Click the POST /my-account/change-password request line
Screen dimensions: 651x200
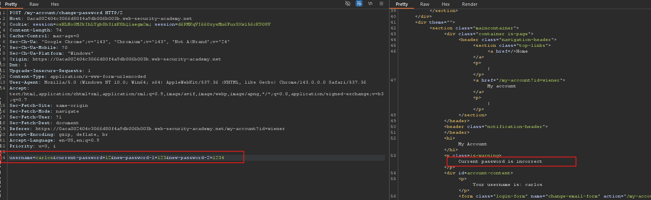pyautogui.click(x=66, y=13)
